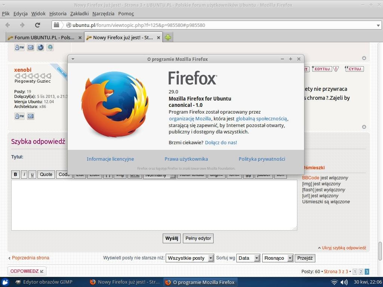Go forward using the browser forward arrow
383x287 pixels.
[22, 25]
